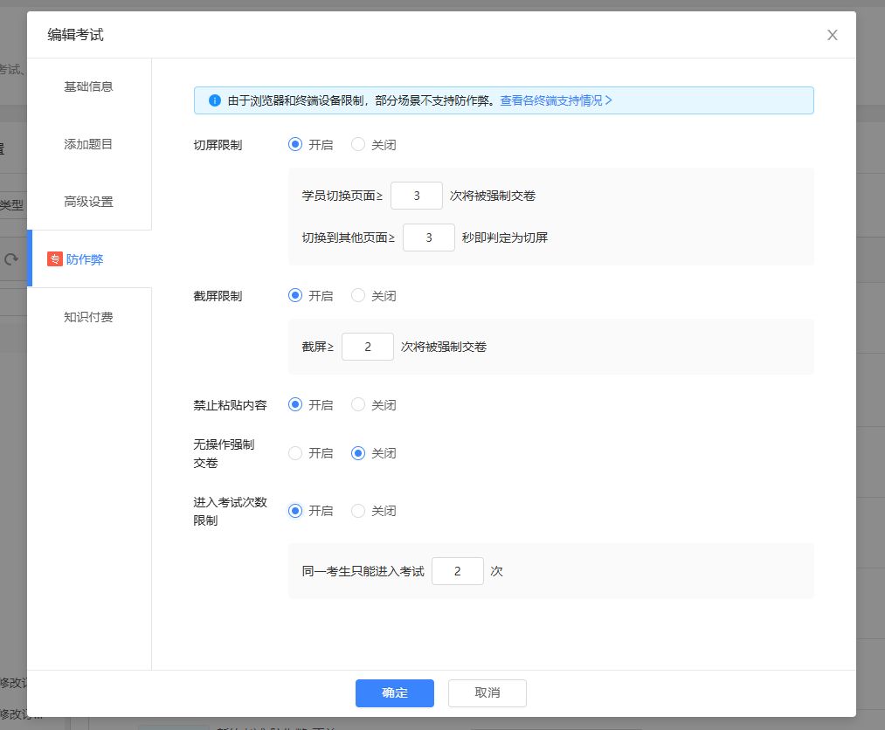885x730 pixels.
Task: Click the 取消 button
Action: point(487,692)
